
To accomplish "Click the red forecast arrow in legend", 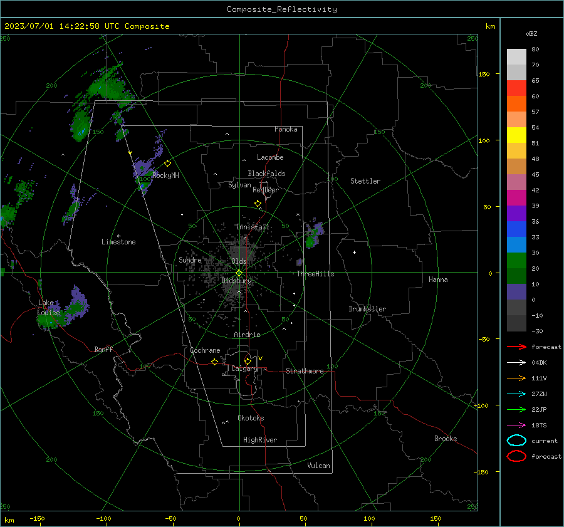I will tap(516, 347).
